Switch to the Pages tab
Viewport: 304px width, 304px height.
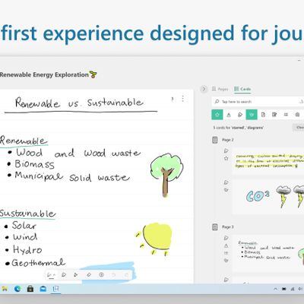pos(220,89)
